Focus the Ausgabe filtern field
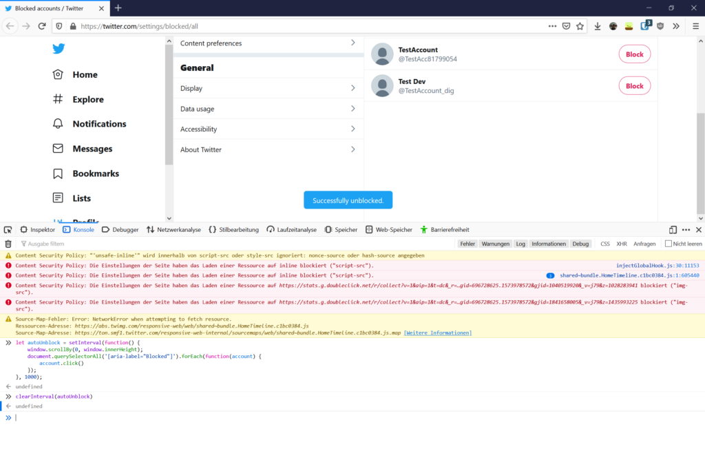The width and height of the screenshot is (705, 455). (236, 244)
